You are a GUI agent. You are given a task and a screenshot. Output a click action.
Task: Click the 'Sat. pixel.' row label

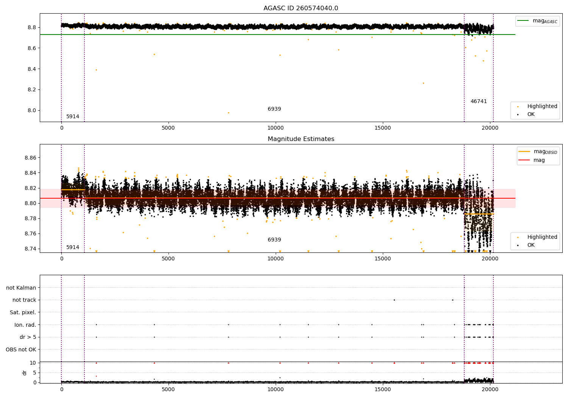coord(23,313)
